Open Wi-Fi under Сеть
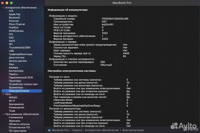This screenshot has height=133, width=200. click(x=12, y=101)
